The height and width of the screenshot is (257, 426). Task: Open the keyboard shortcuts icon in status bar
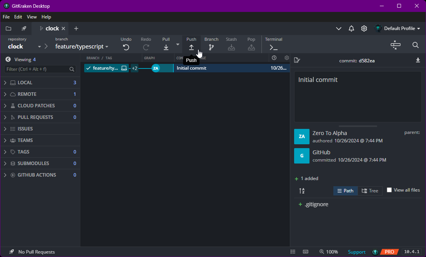point(306,252)
